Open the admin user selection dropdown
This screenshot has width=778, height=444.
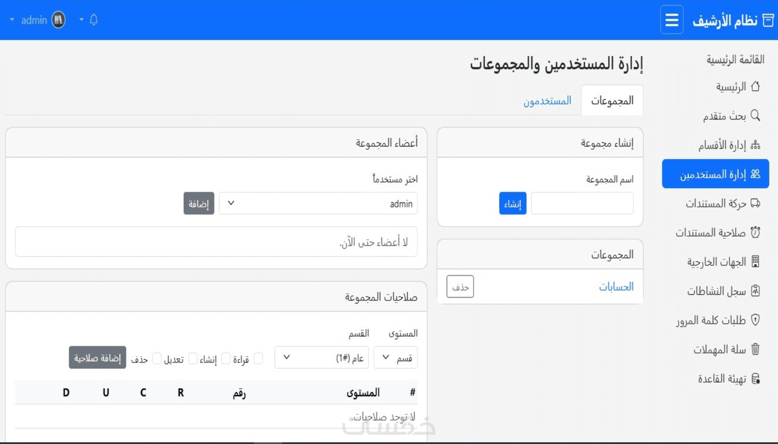318,203
